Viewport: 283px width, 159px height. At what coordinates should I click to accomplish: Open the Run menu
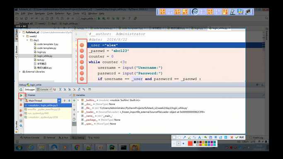[x=69, y=14]
